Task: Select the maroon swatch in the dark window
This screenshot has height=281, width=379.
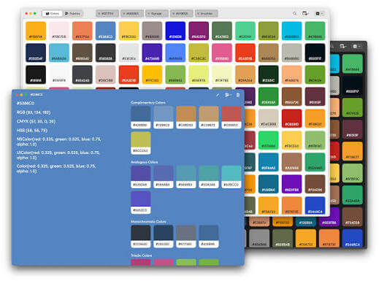Action: pos(352,129)
